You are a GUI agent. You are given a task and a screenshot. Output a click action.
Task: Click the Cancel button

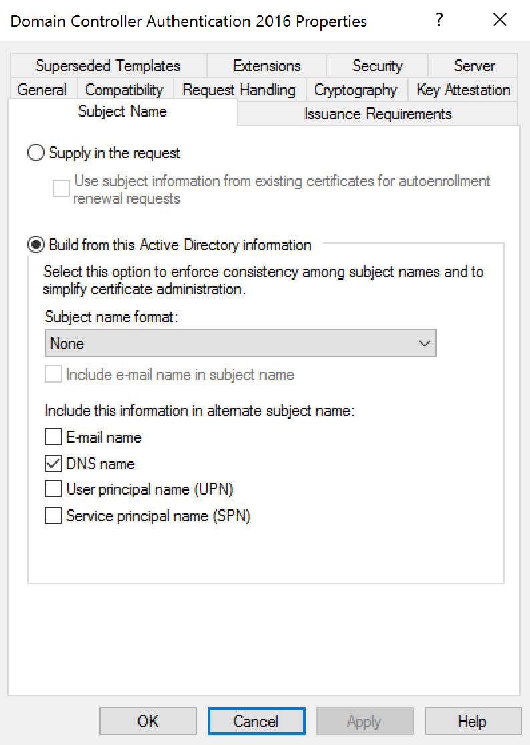(x=256, y=721)
